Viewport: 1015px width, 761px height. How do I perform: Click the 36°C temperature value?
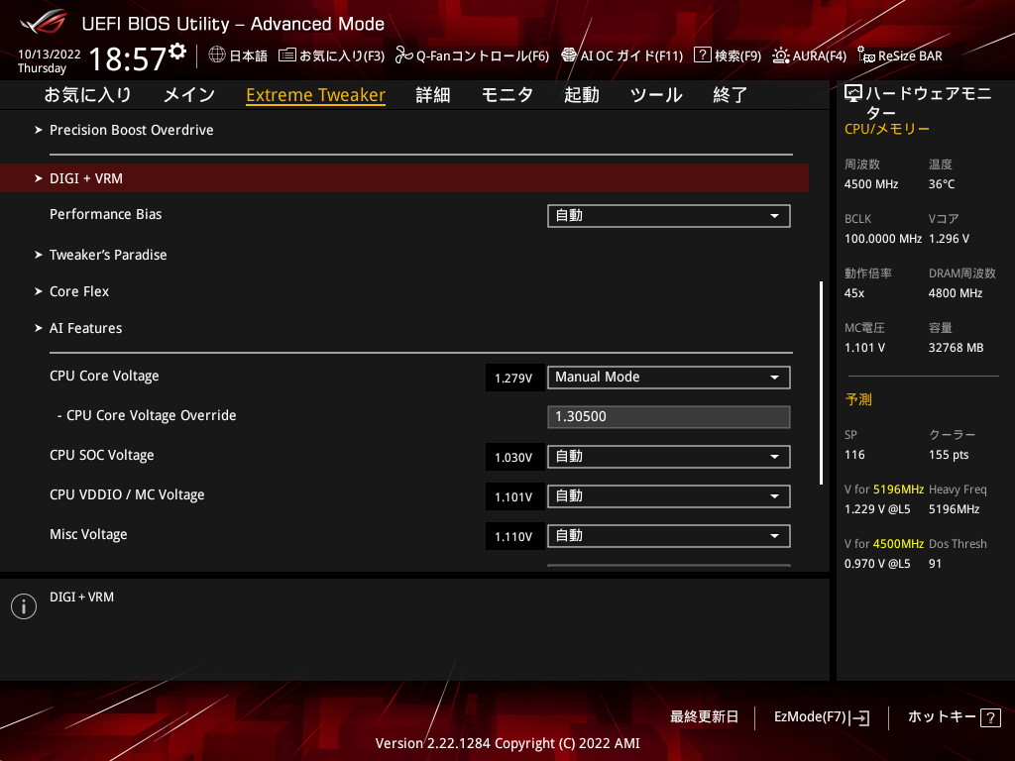coord(942,184)
